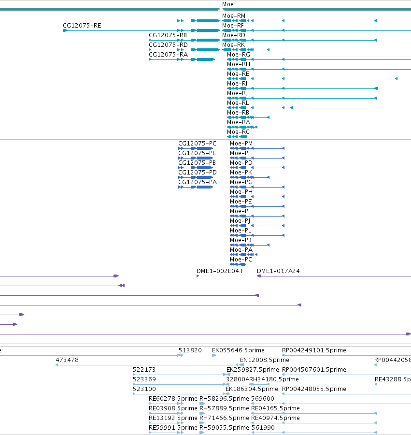The image size is (411, 435).
Task: Select the Moe-PG protein label
Action: pyautogui.click(x=241, y=182)
